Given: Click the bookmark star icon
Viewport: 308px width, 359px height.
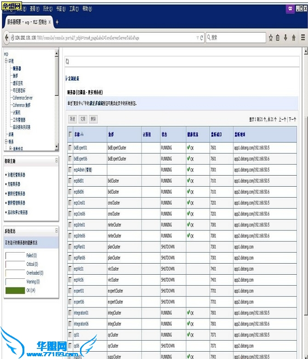Looking at the screenshot, I should tap(271, 38).
